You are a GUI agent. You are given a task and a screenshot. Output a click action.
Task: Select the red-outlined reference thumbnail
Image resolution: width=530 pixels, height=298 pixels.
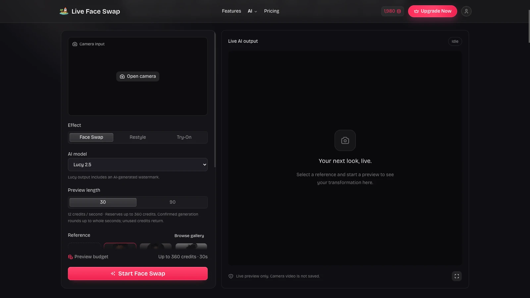(x=120, y=246)
